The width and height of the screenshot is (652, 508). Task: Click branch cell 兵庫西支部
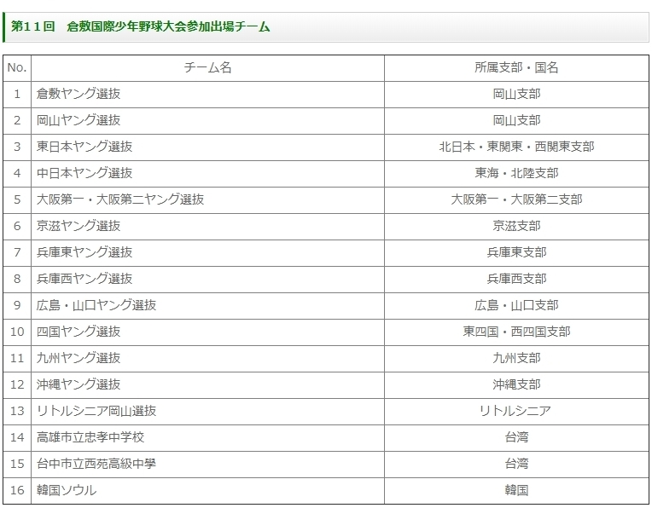pos(516,279)
